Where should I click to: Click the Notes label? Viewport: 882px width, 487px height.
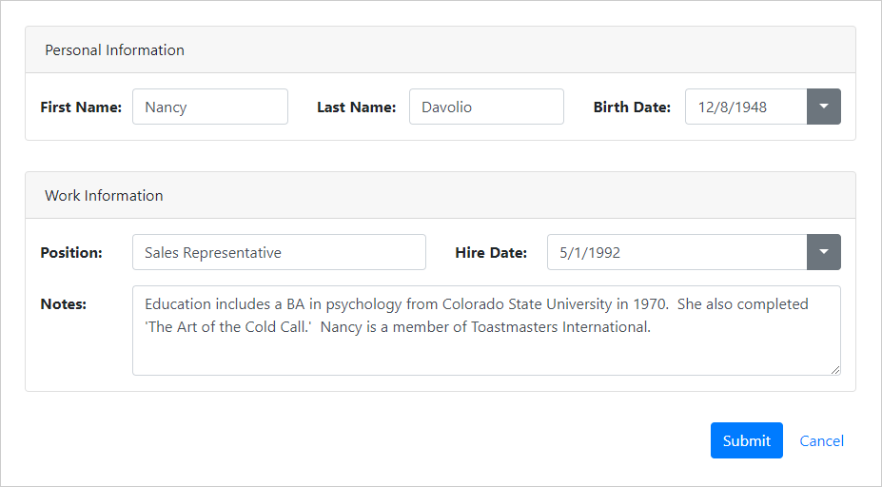(64, 304)
